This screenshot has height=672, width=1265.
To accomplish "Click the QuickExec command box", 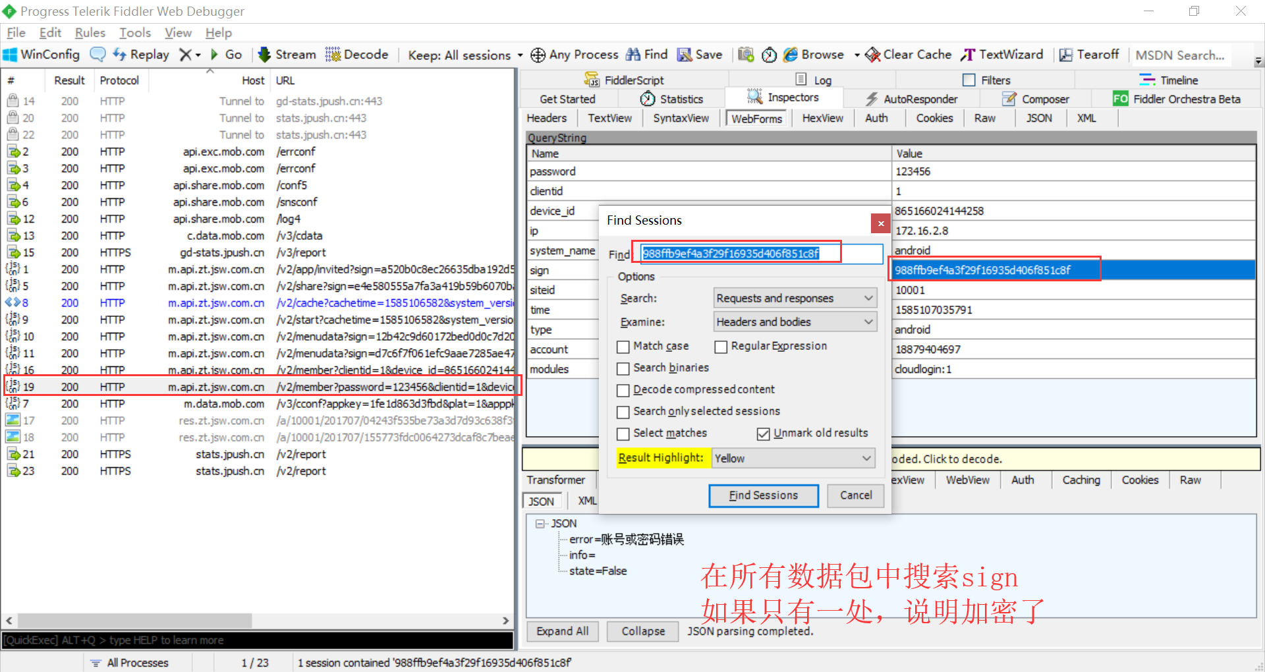I will pos(258,640).
